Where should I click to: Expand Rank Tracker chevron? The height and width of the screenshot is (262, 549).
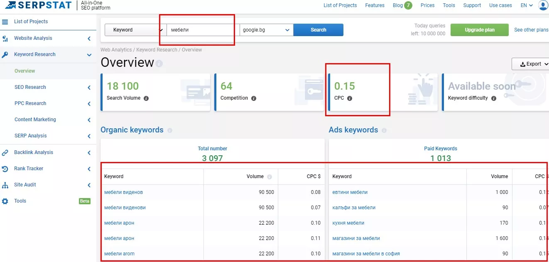(x=89, y=169)
